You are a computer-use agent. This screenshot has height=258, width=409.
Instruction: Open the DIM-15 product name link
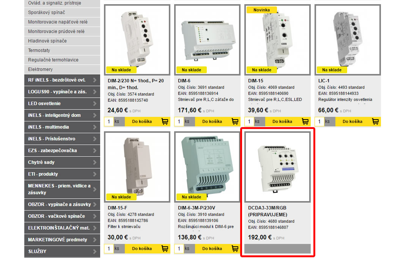click(x=256, y=81)
